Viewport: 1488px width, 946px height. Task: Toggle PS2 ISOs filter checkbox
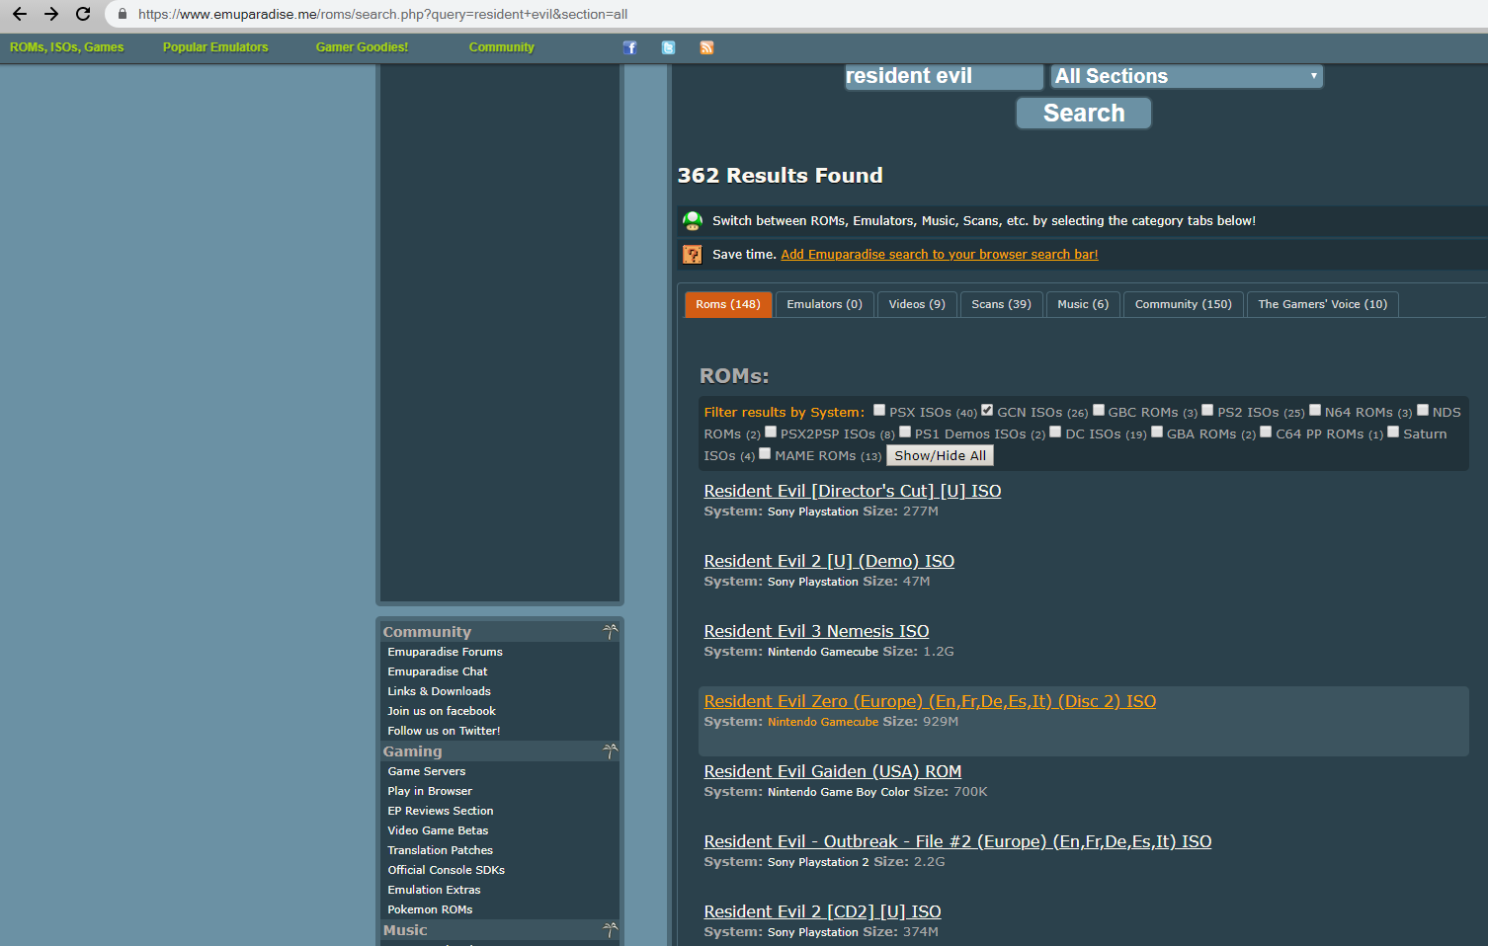coord(1207,410)
